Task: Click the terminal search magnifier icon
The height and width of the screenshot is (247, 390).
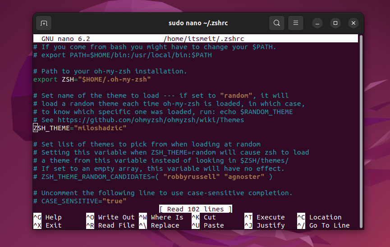Action: point(276,23)
